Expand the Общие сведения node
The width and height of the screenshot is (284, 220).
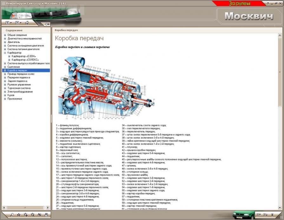coord(5,35)
